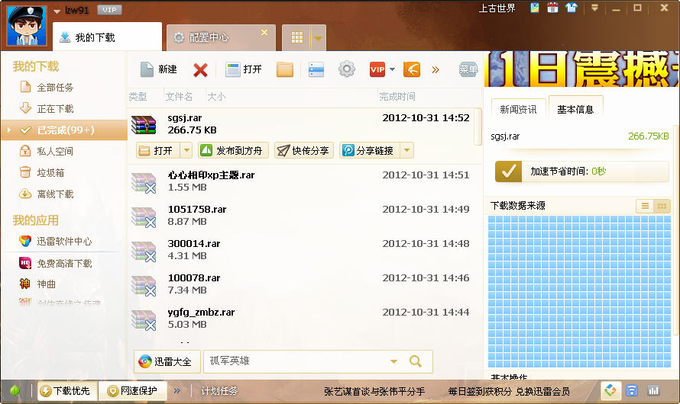
Task: Select the 心心相印xp主题.rar row
Action: click(x=303, y=181)
